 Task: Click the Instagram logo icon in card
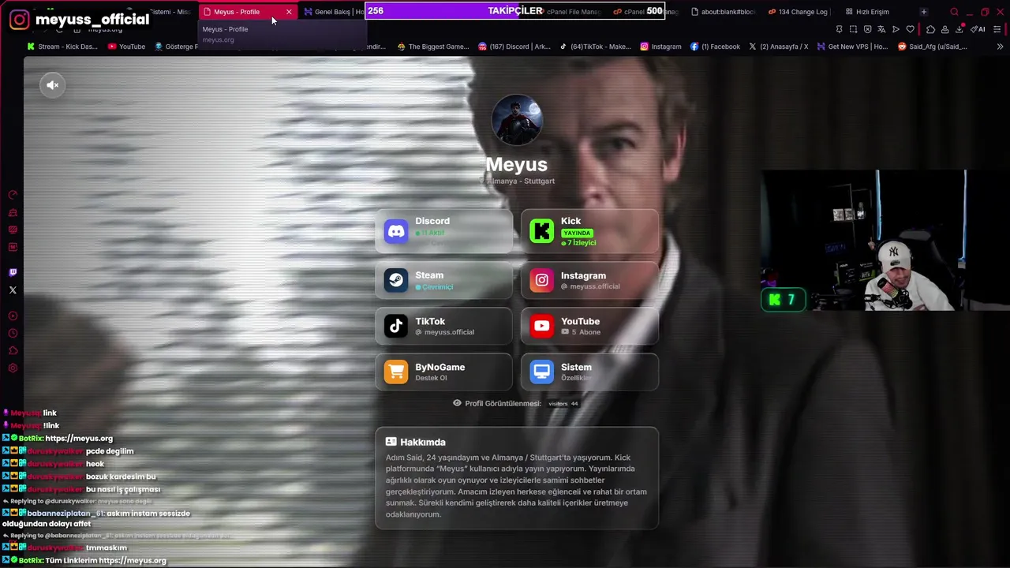click(542, 280)
